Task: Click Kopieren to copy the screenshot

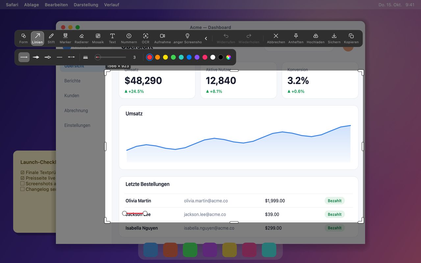Action: (351, 38)
